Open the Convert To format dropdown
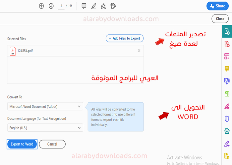This screenshot has width=232, height=165. [x=45, y=106]
